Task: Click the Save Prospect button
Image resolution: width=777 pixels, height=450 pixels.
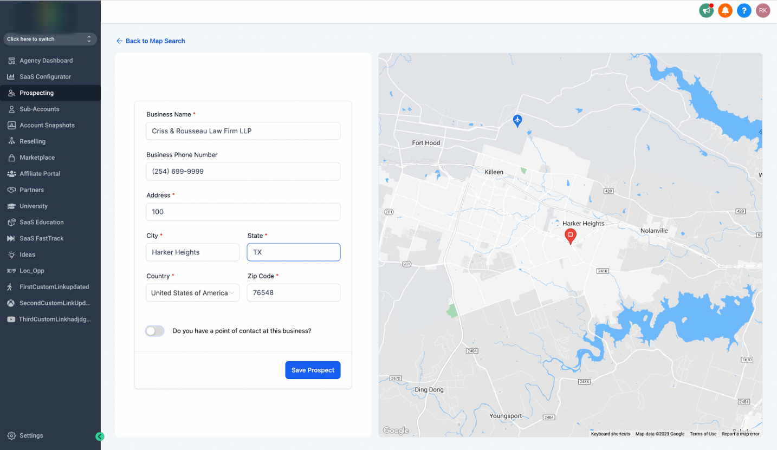Action: point(313,370)
